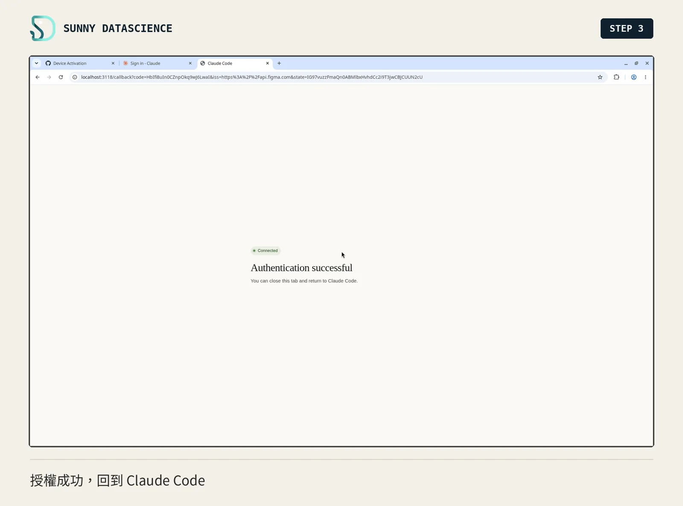Screen dimensions: 683x506
Task: Open the browser profile icon
Action: pyautogui.click(x=634, y=77)
